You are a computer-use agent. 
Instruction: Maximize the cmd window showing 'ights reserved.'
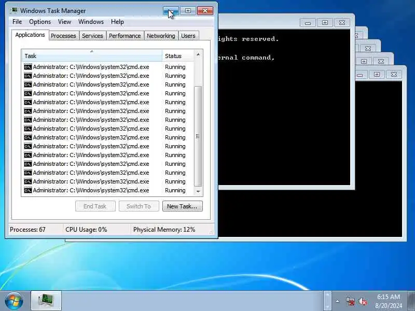[325, 23]
